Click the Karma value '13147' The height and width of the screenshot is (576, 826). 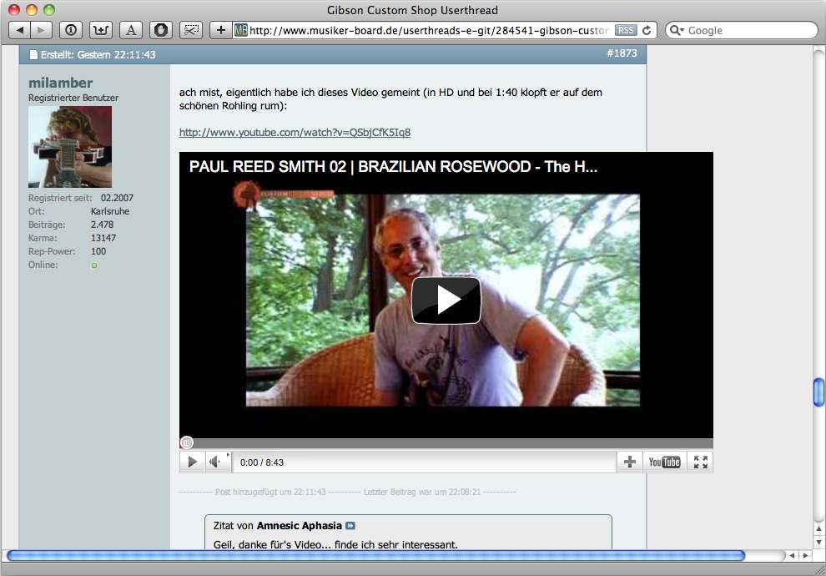[x=103, y=238]
